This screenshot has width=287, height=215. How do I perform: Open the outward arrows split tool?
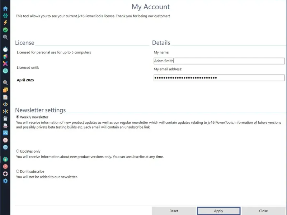5,104
